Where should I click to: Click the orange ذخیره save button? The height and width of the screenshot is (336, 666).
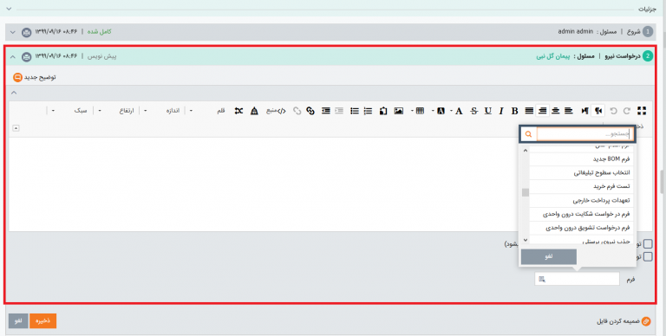coord(42,321)
